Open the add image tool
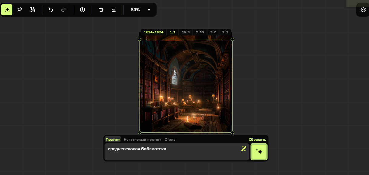Viewport: 369px width, 175px height. click(x=32, y=10)
